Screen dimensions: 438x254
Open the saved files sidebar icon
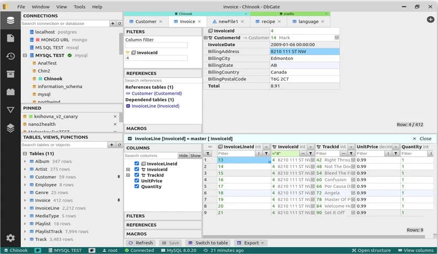(x=10, y=38)
